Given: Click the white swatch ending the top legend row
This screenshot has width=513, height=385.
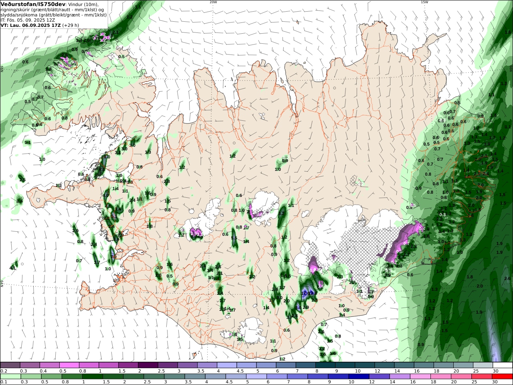Looking at the screenshot, I should point(502,365).
